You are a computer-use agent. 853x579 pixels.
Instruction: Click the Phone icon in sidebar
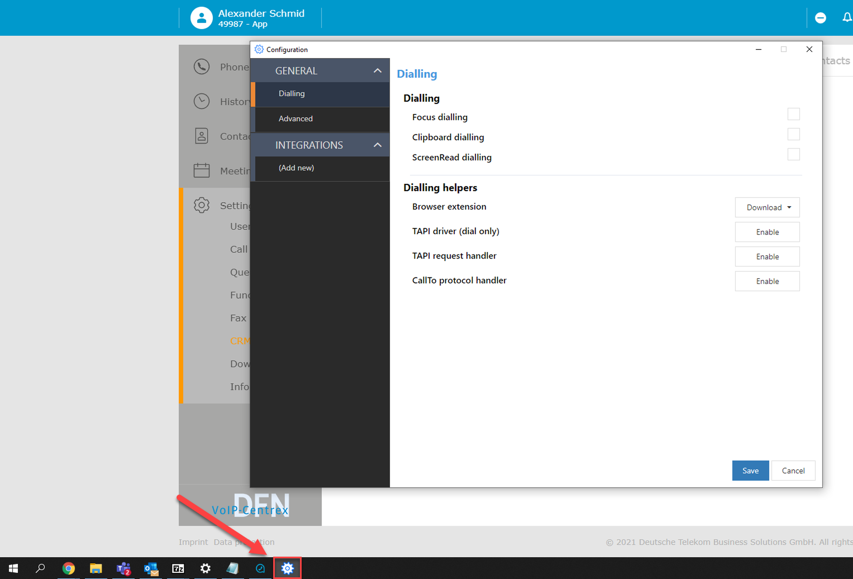tap(201, 67)
